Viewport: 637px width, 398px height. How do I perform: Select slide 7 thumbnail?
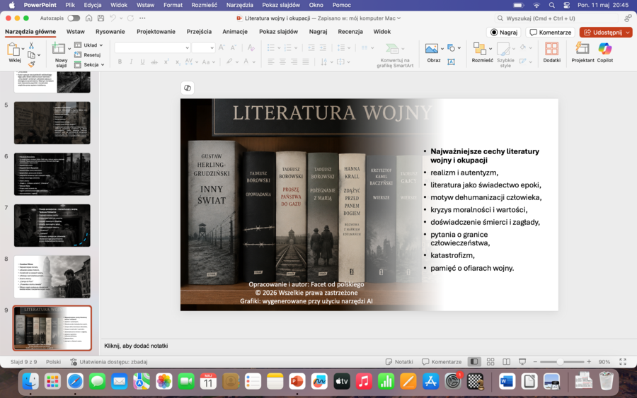click(52, 226)
